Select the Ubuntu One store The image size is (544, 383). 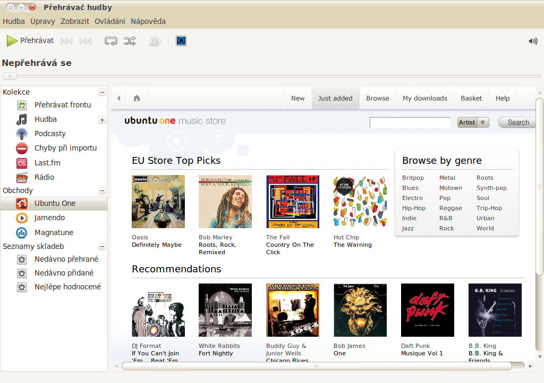coord(54,203)
